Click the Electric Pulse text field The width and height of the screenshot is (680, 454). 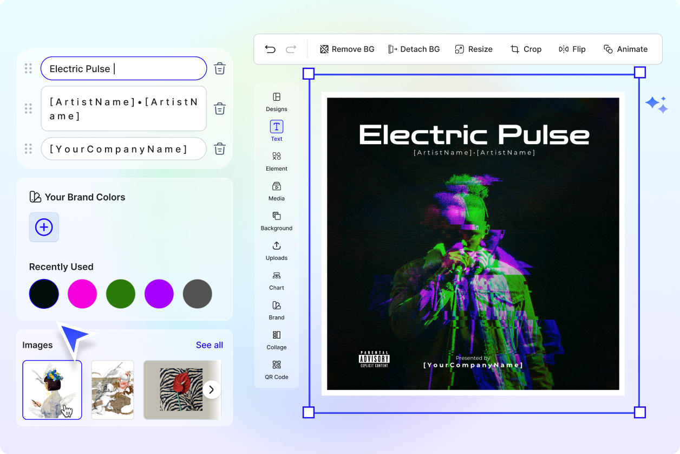(x=123, y=69)
